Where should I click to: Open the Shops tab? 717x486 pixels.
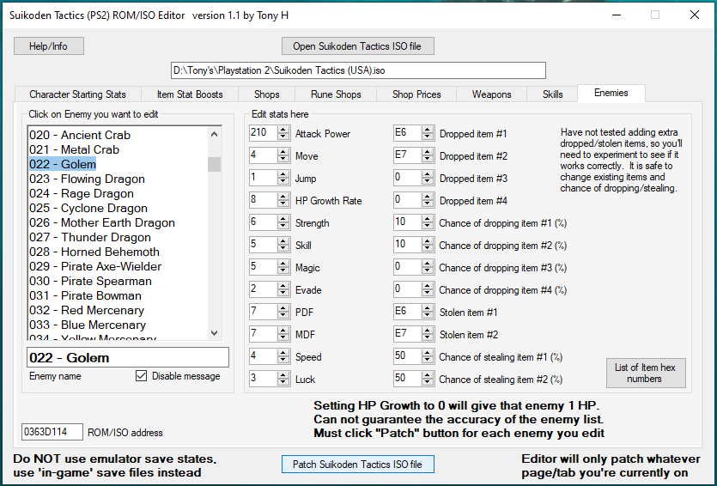[266, 94]
